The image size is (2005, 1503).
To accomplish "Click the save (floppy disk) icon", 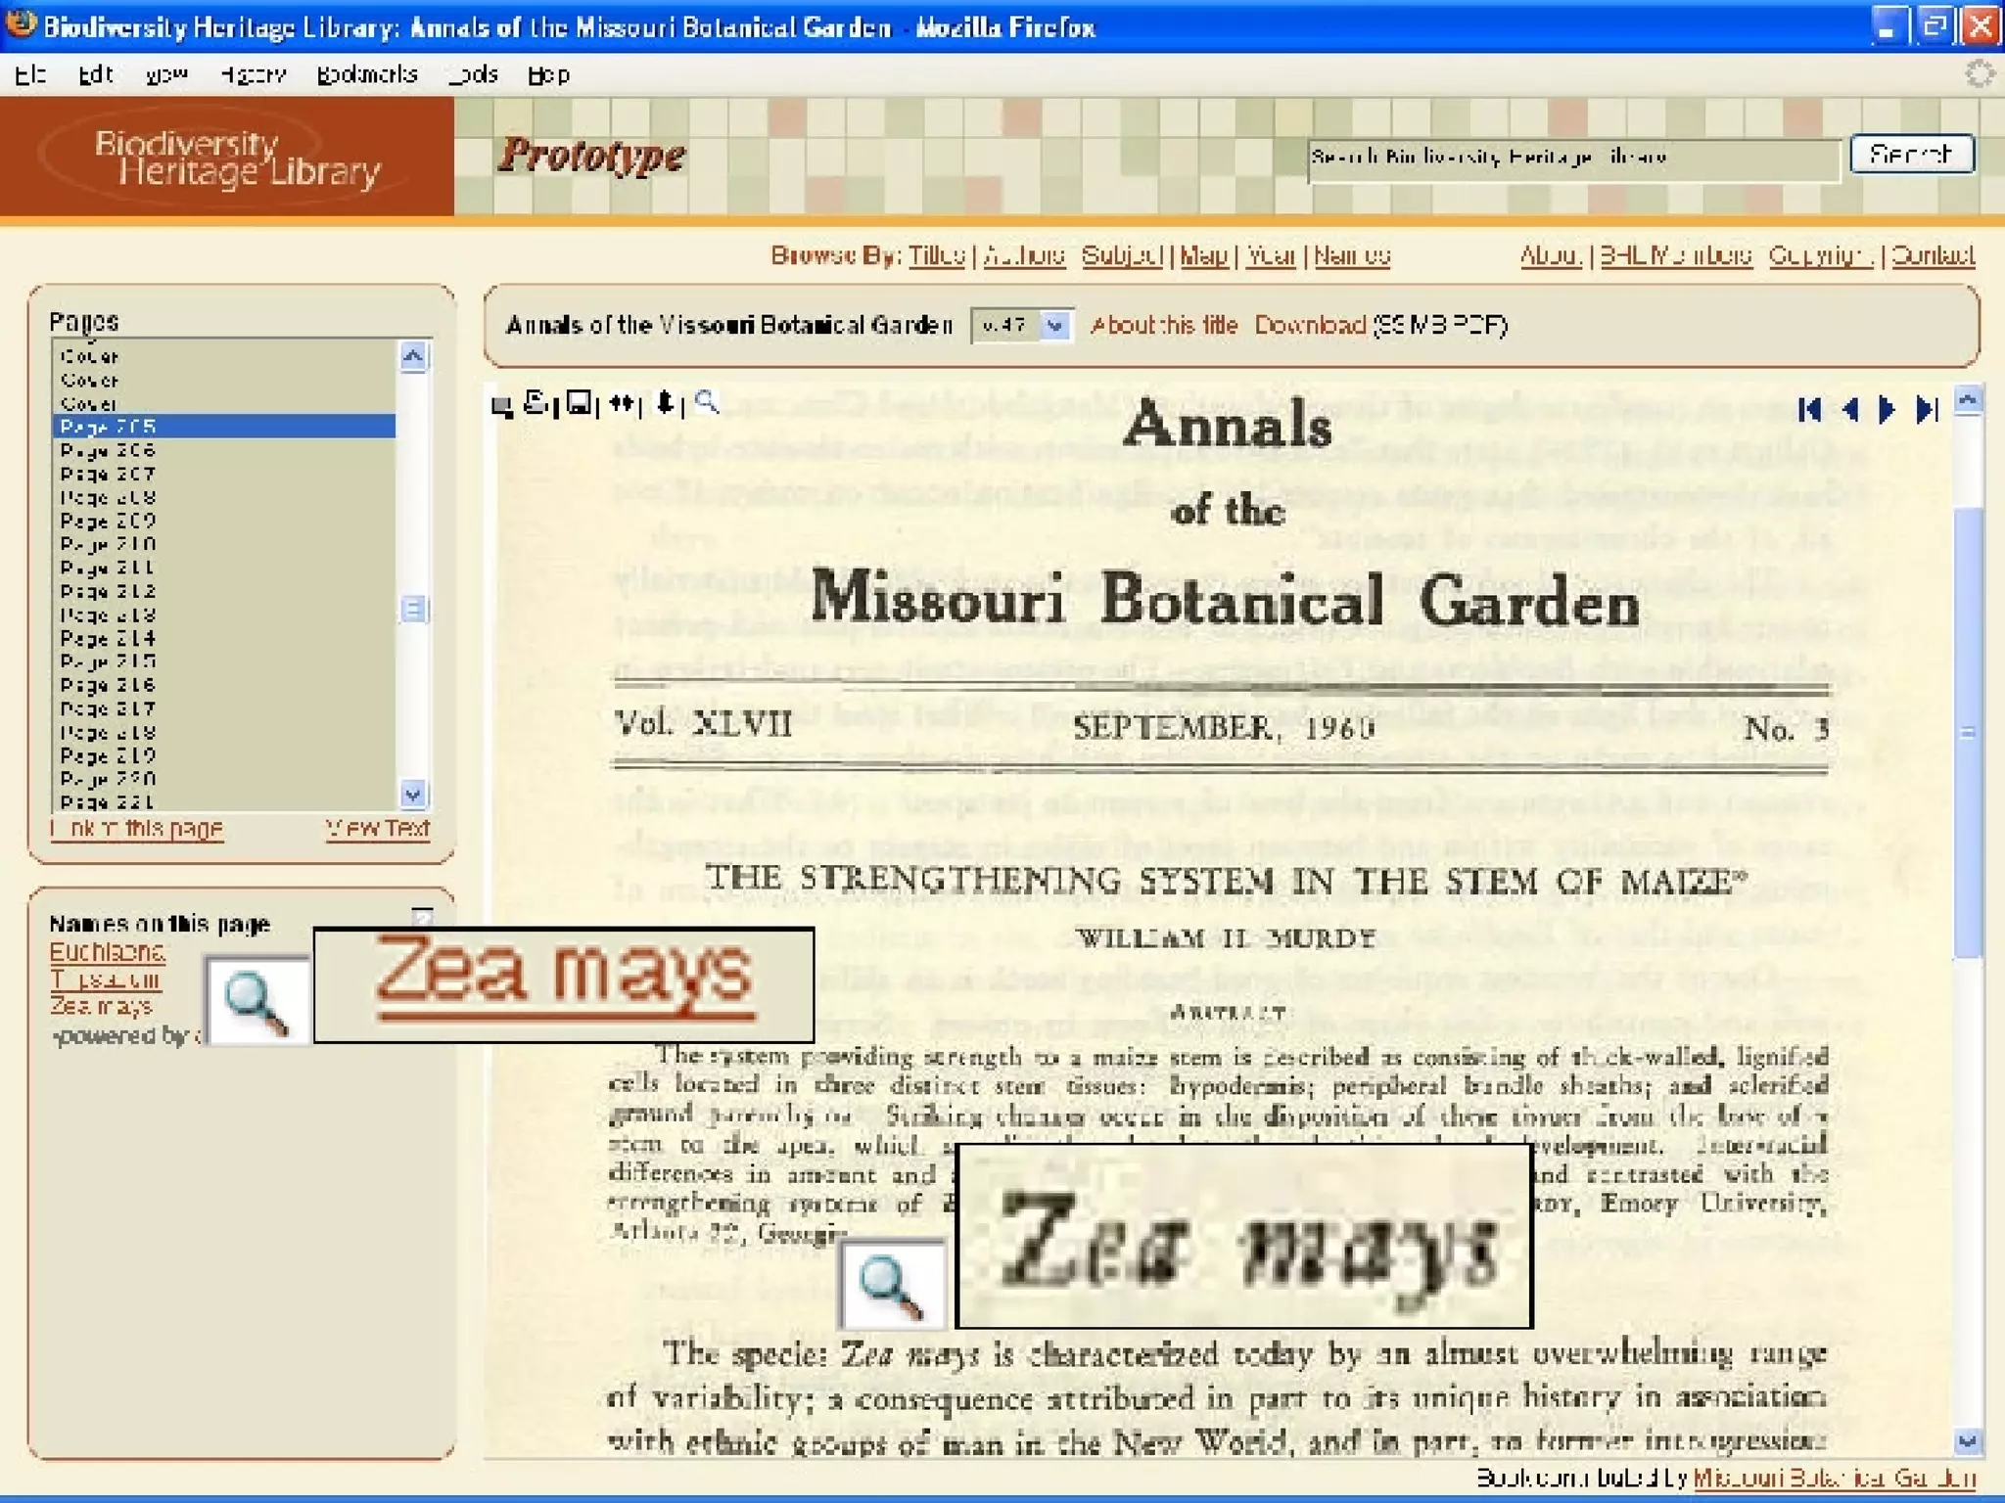I will tap(579, 403).
